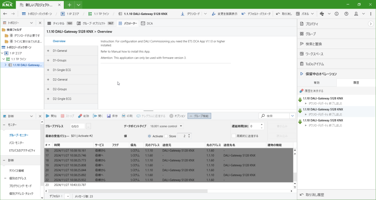Open the three-dot more options menu
This screenshot has height=200, width=376.
click(371, 14)
